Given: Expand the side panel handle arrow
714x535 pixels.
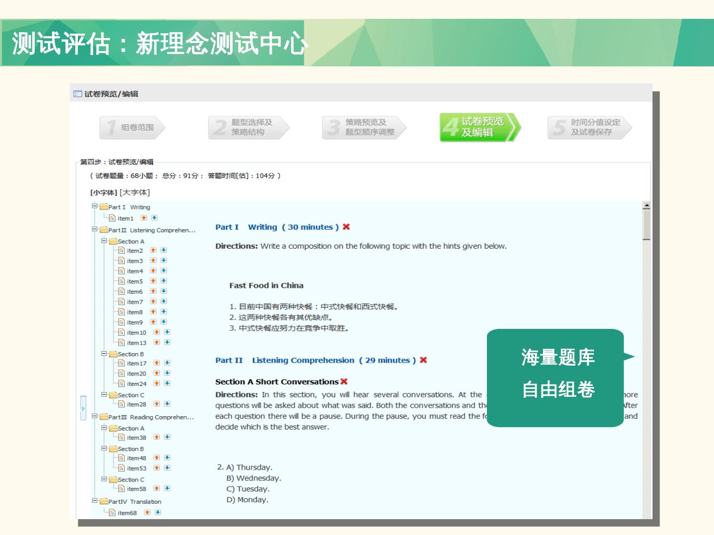Looking at the screenshot, I should [x=83, y=408].
